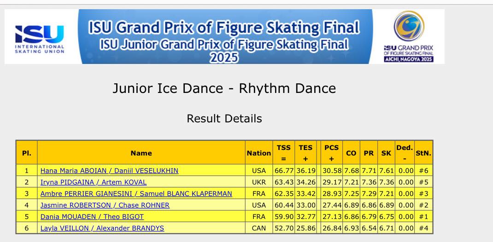Click the ISU Grand Prix Aichi Nagoya 2025 logo
This screenshot has width=493, height=242.
[408, 38]
